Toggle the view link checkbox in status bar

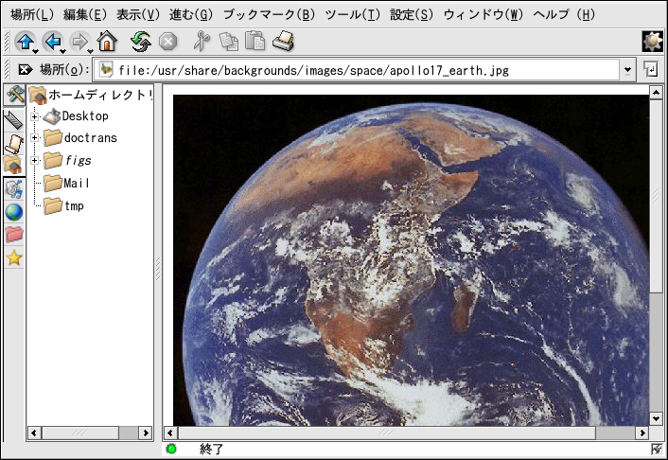click(x=658, y=450)
